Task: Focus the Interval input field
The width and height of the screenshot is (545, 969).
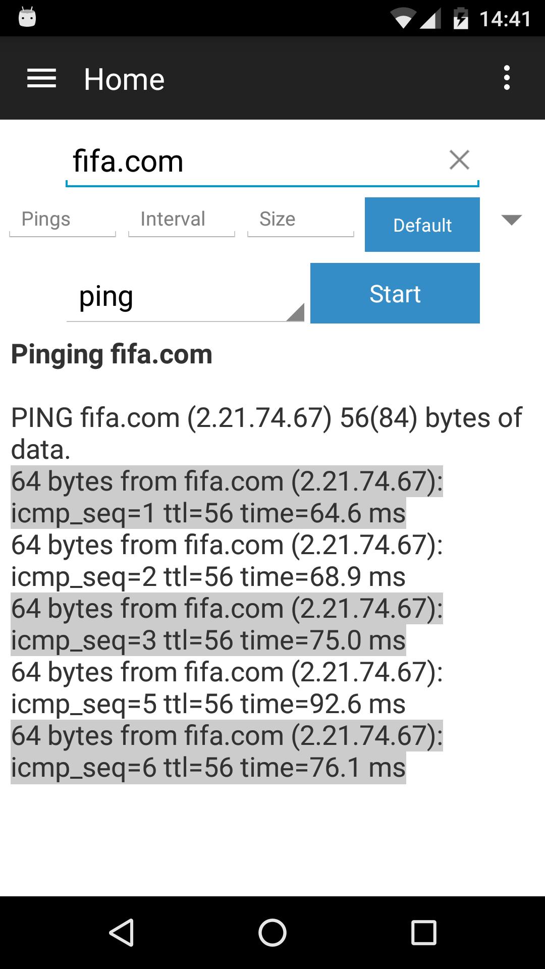Action: [182, 220]
